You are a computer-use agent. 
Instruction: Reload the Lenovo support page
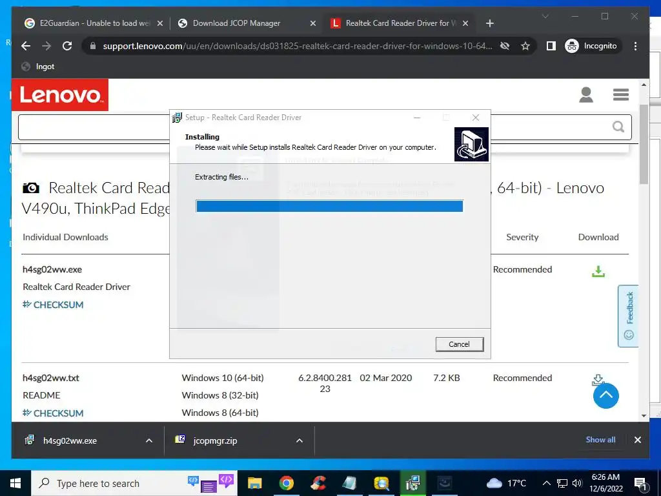click(x=67, y=46)
